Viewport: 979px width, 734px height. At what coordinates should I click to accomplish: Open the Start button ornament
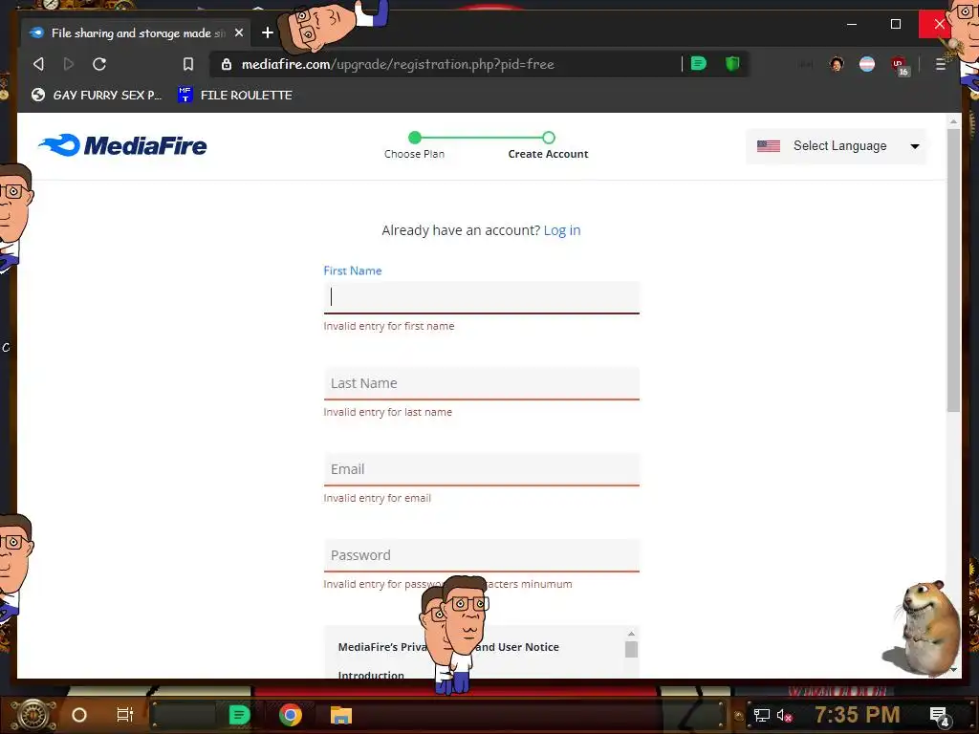pyautogui.click(x=34, y=715)
